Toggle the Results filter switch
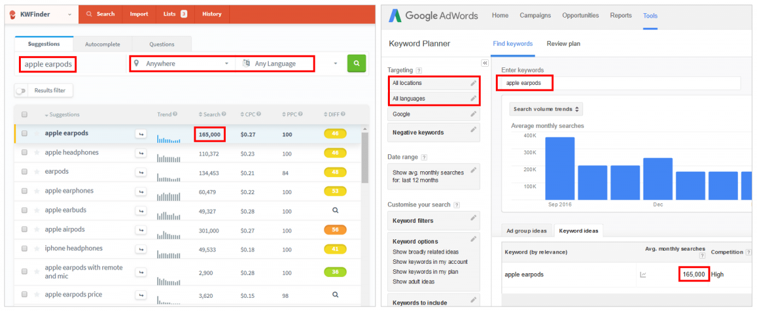This screenshot has height=311, width=757. (x=22, y=91)
